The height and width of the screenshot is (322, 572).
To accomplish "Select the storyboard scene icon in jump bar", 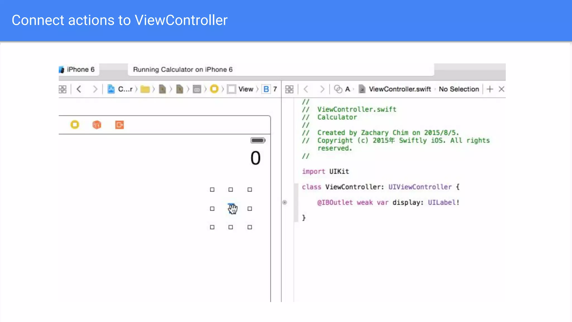I will point(197,89).
